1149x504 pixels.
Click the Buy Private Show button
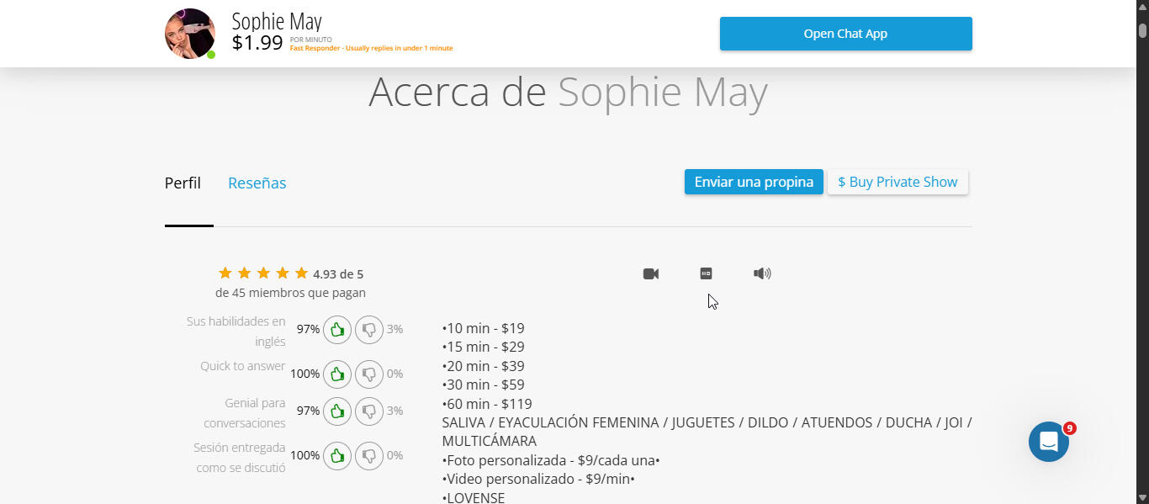pyautogui.click(x=897, y=182)
